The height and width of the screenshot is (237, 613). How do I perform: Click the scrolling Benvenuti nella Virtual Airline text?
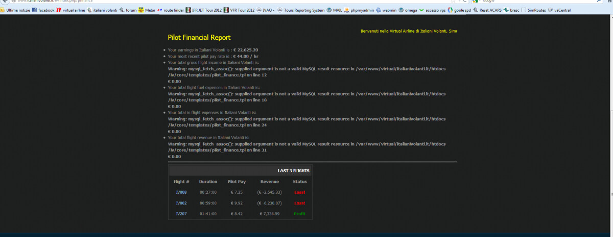coord(409,31)
